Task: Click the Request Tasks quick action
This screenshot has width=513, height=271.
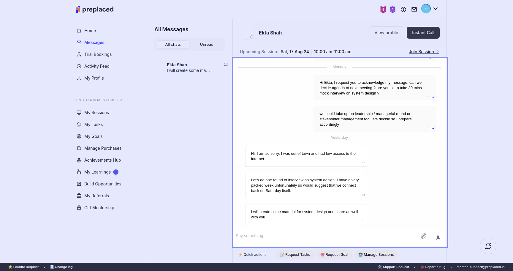Action: pos(295,255)
